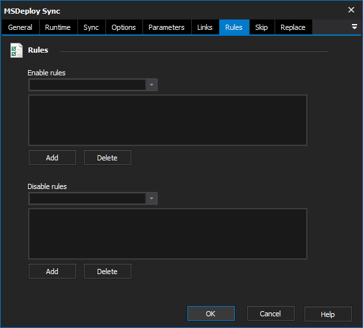Expand the Enable rules dropdown arrow
The width and height of the screenshot is (363, 328).
point(152,84)
